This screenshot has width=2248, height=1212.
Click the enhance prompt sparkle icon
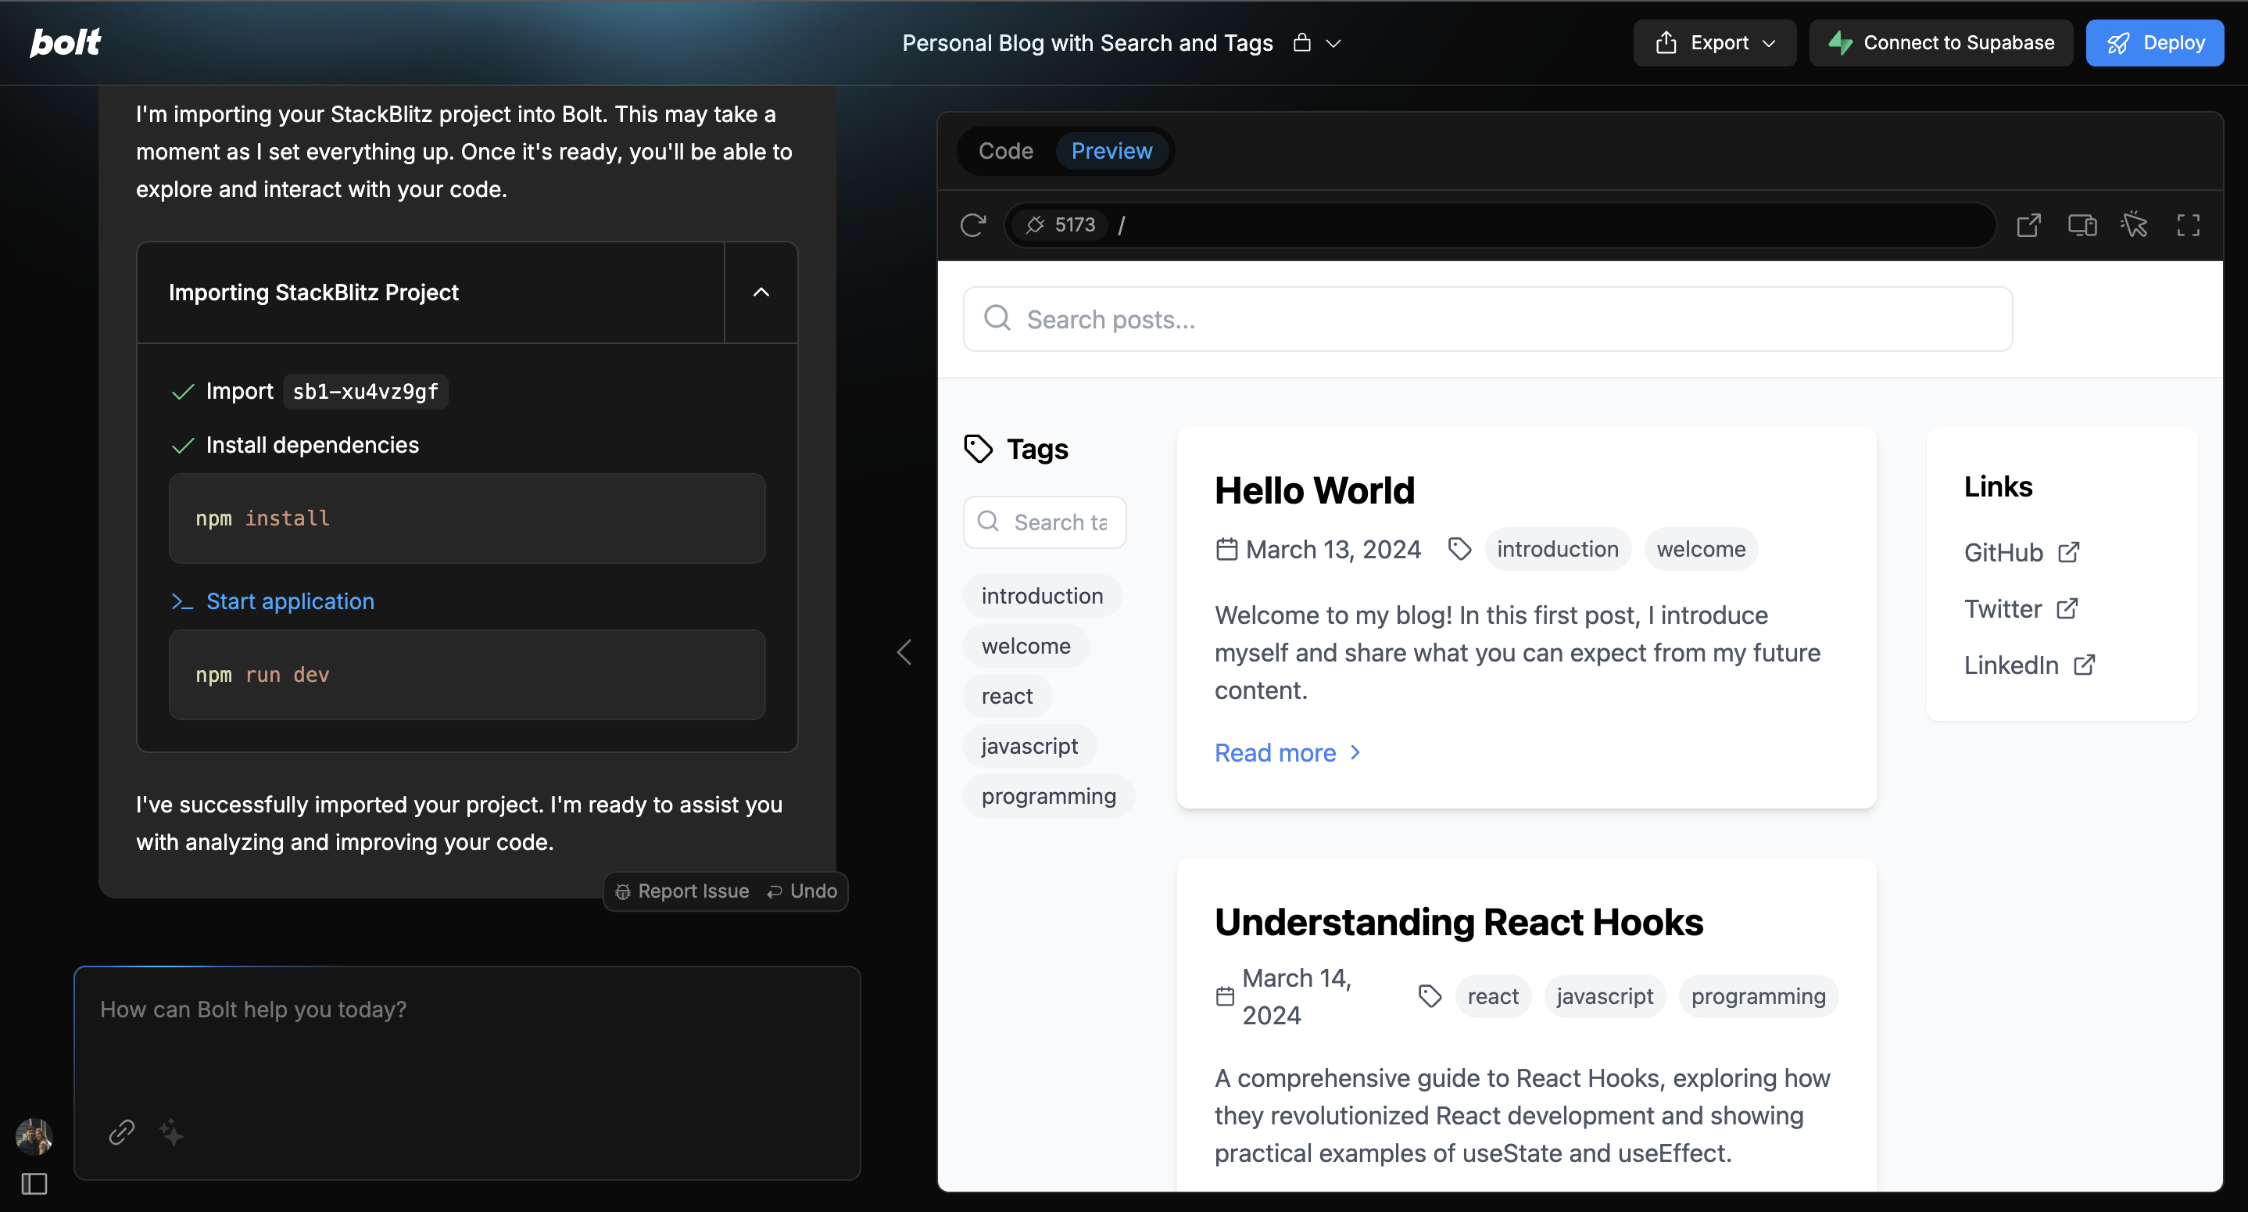click(171, 1132)
